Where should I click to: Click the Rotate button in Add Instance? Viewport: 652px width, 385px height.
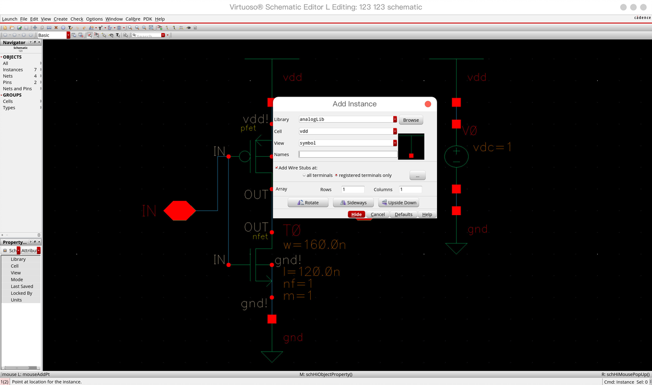click(x=308, y=203)
